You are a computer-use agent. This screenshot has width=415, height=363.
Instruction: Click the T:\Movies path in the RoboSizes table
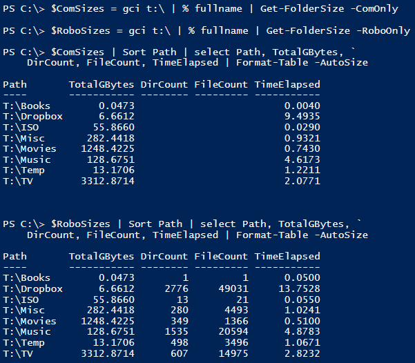click(30, 320)
